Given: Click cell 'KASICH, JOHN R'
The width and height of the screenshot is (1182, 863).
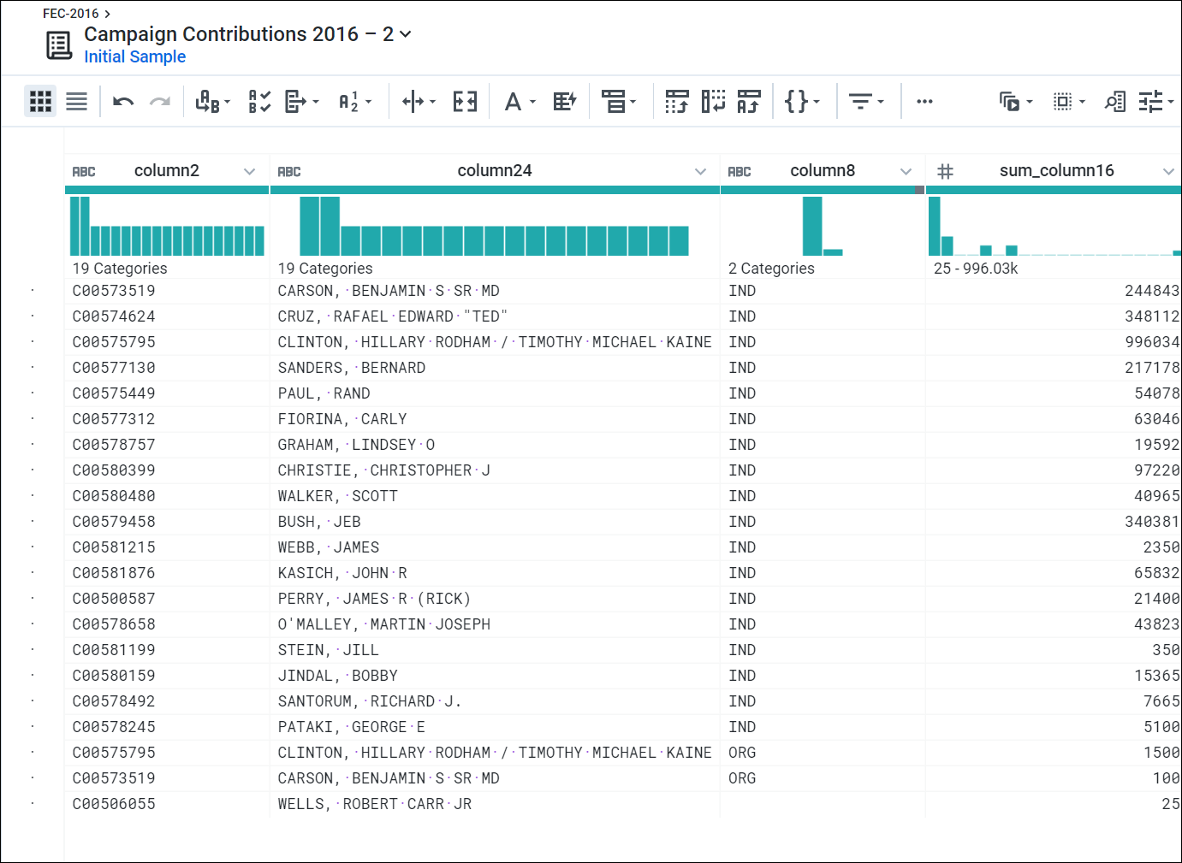Looking at the screenshot, I should [342, 573].
